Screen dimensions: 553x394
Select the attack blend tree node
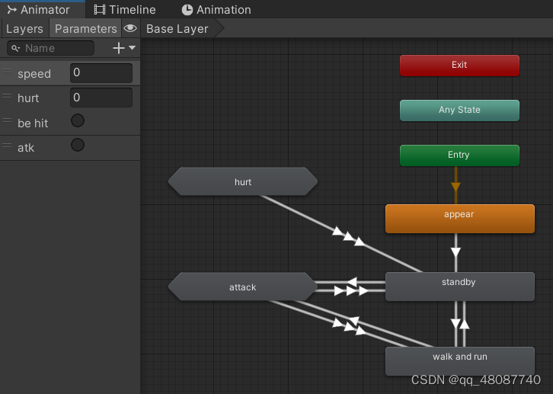click(x=243, y=287)
